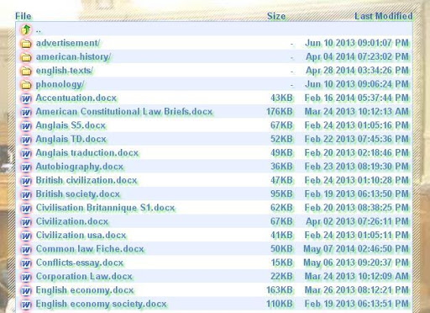The width and height of the screenshot is (430, 313).
Task: Click the Word icon beside Accentuation.docx
Action: [26, 98]
